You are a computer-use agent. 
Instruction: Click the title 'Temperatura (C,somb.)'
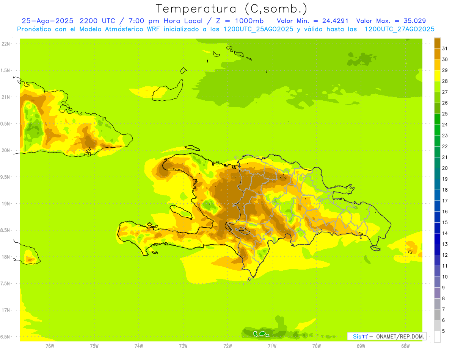(x=232, y=9)
